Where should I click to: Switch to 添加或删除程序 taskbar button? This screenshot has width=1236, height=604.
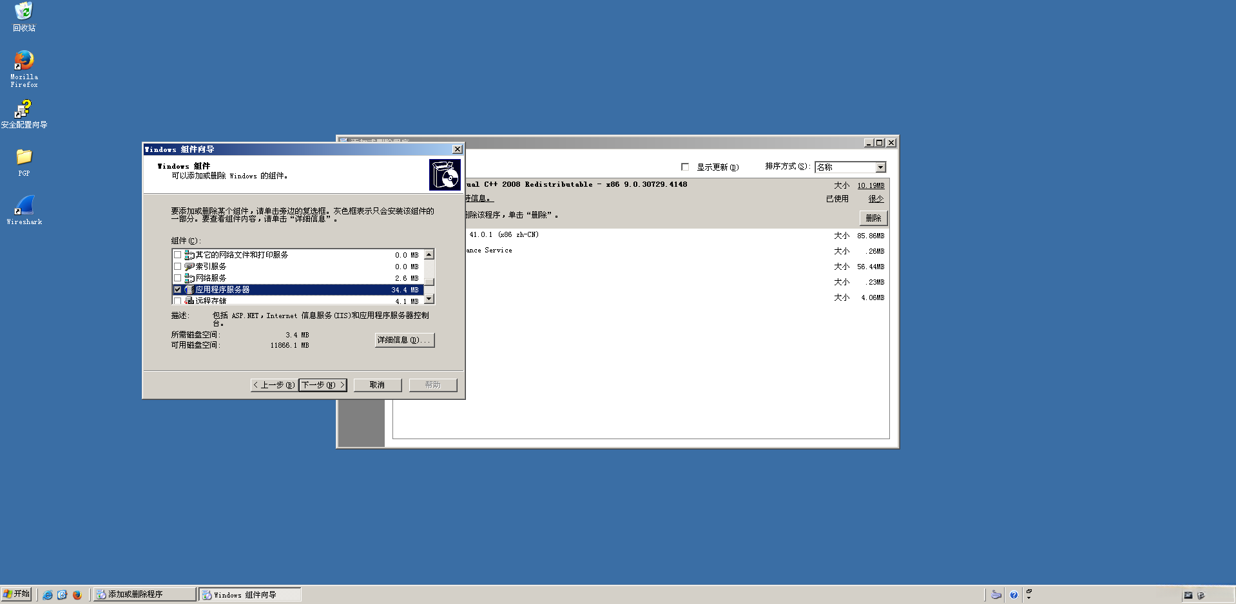point(145,594)
